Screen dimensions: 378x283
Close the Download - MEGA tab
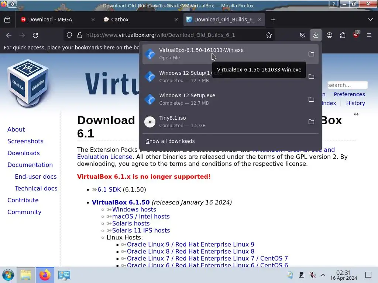[x=93, y=20]
